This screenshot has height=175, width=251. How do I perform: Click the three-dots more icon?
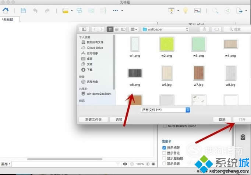pos(116,11)
